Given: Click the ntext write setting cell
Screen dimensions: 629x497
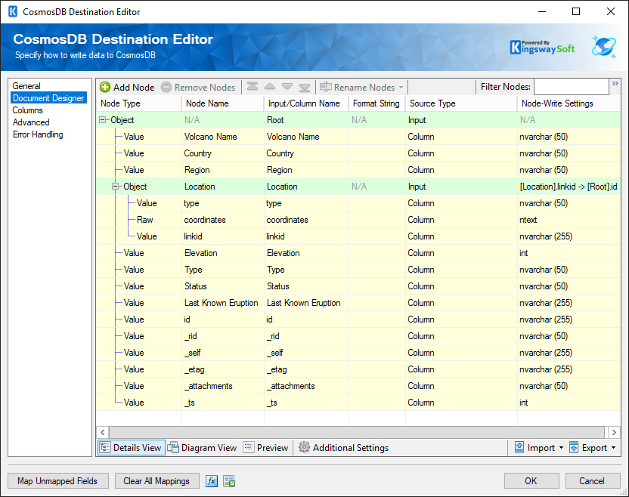Looking at the screenshot, I should [569, 220].
